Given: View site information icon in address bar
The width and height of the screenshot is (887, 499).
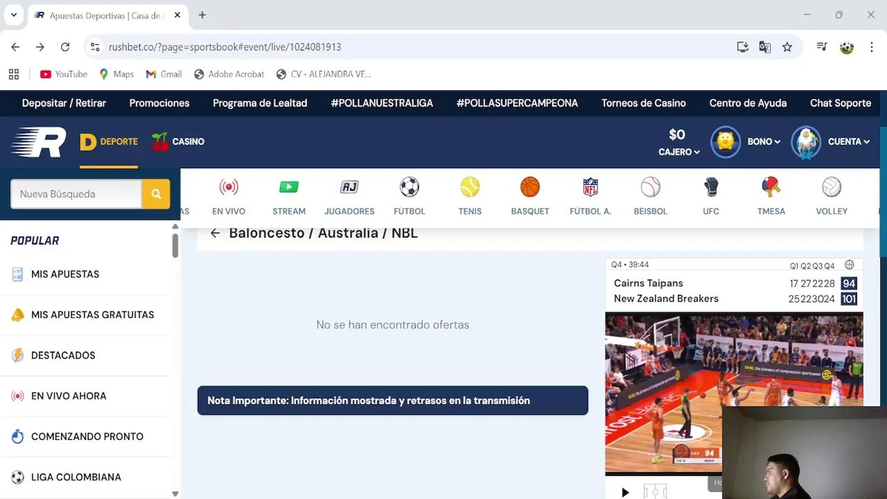Looking at the screenshot, I should (96, 47).
